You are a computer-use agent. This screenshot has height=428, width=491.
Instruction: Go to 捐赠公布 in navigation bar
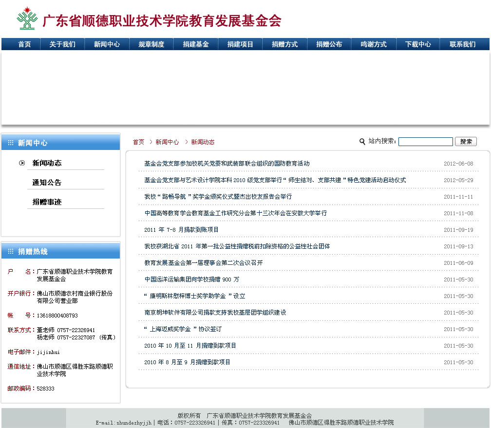pyautogui.click(x=329, y=44)
